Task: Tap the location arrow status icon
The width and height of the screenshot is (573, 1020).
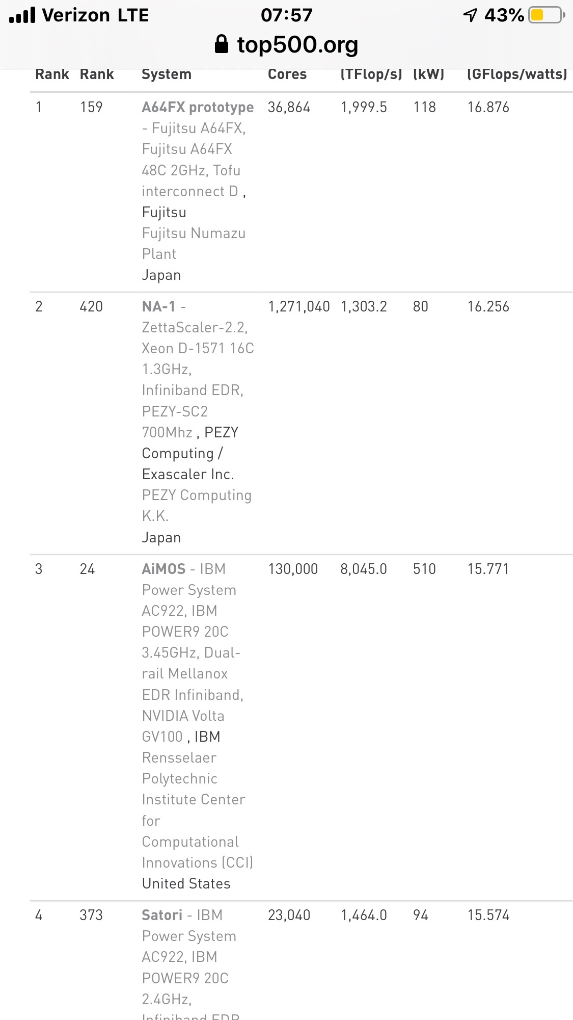Action: (x=470, y=15)
